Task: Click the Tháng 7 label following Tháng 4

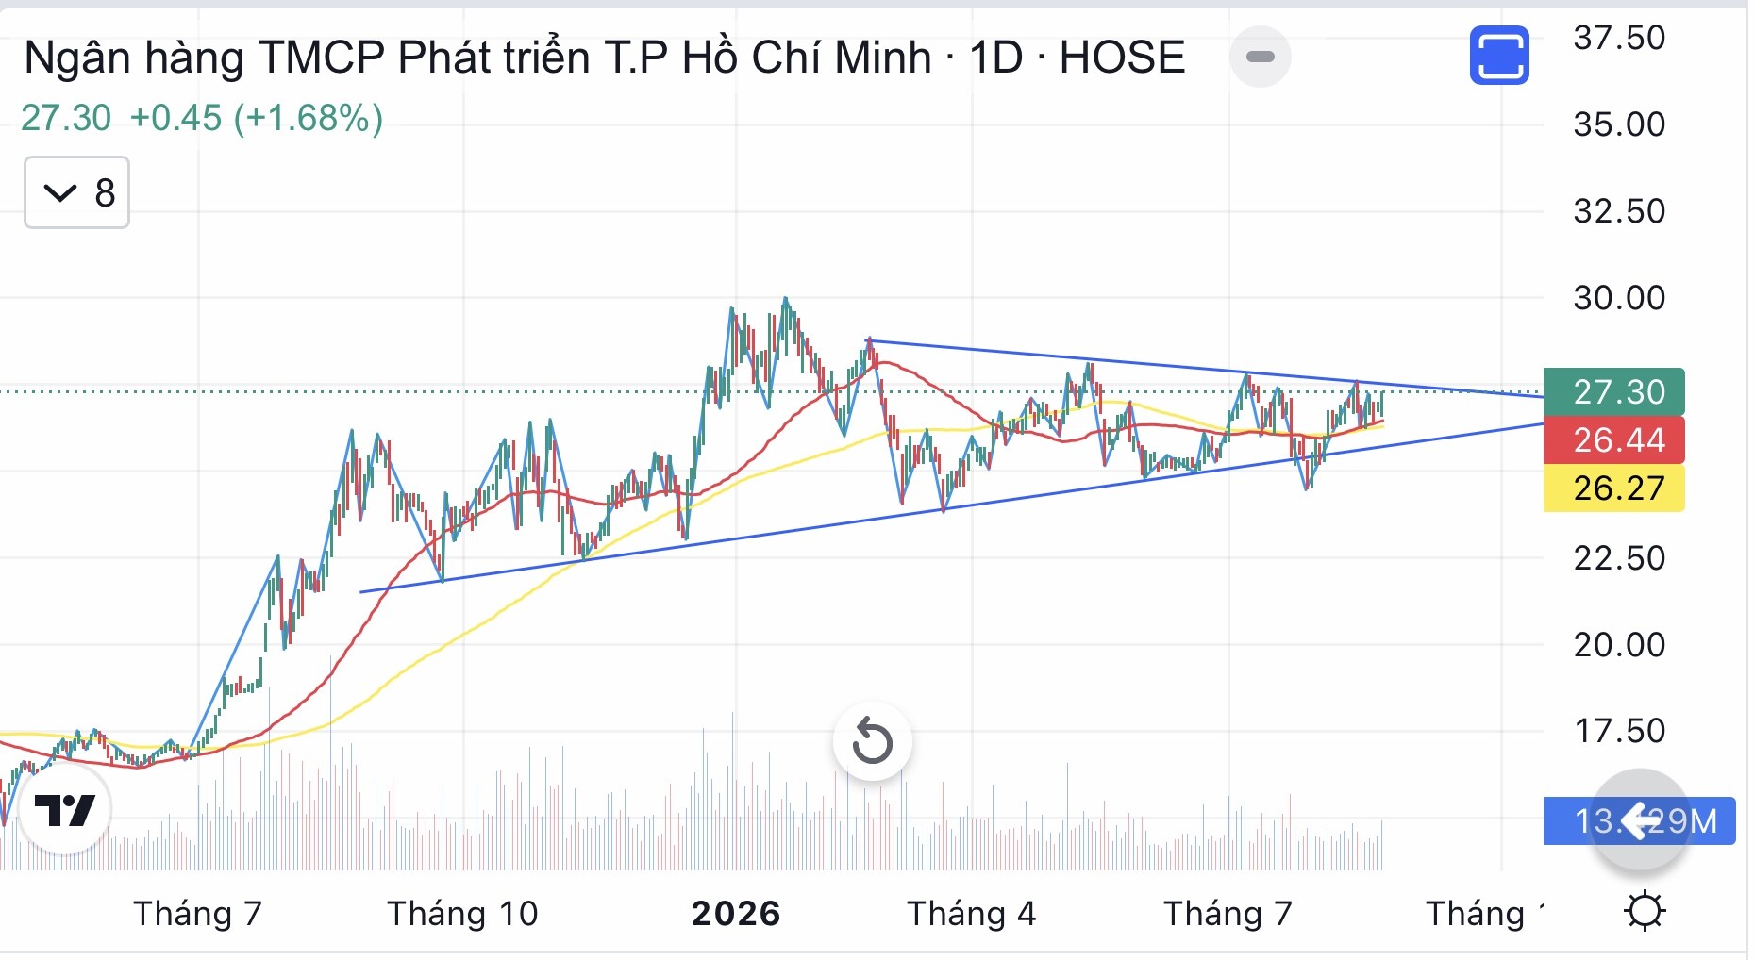Action: [1228, 913]
